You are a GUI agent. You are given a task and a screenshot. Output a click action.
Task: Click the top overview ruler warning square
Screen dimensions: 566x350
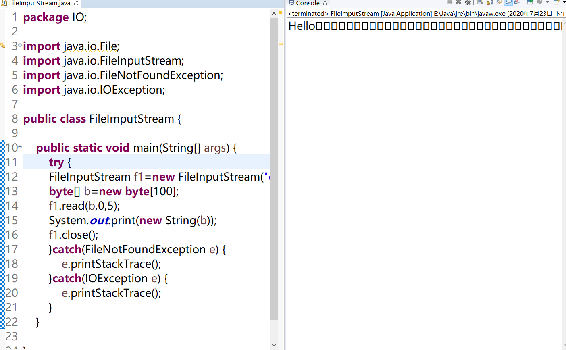tap(281, 12)
